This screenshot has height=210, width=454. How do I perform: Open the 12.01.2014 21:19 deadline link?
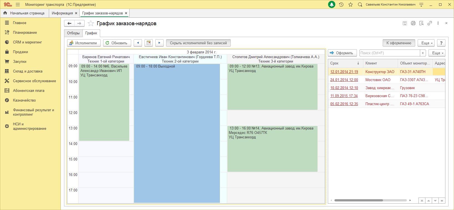344,72
